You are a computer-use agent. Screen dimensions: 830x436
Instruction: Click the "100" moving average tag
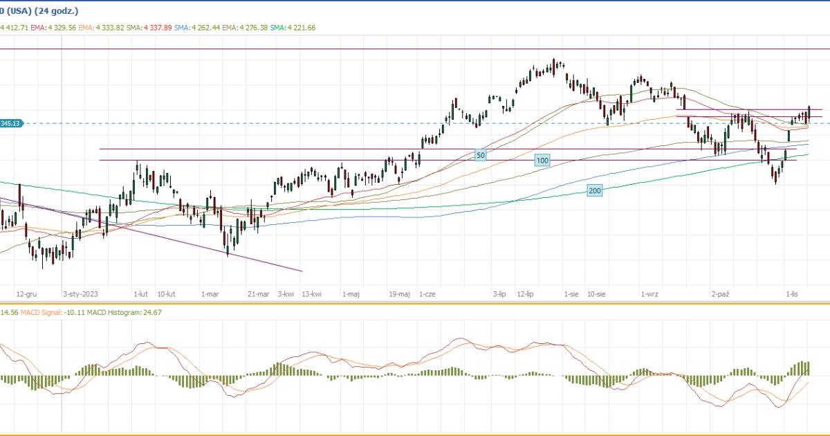click(x=542, y=161)
